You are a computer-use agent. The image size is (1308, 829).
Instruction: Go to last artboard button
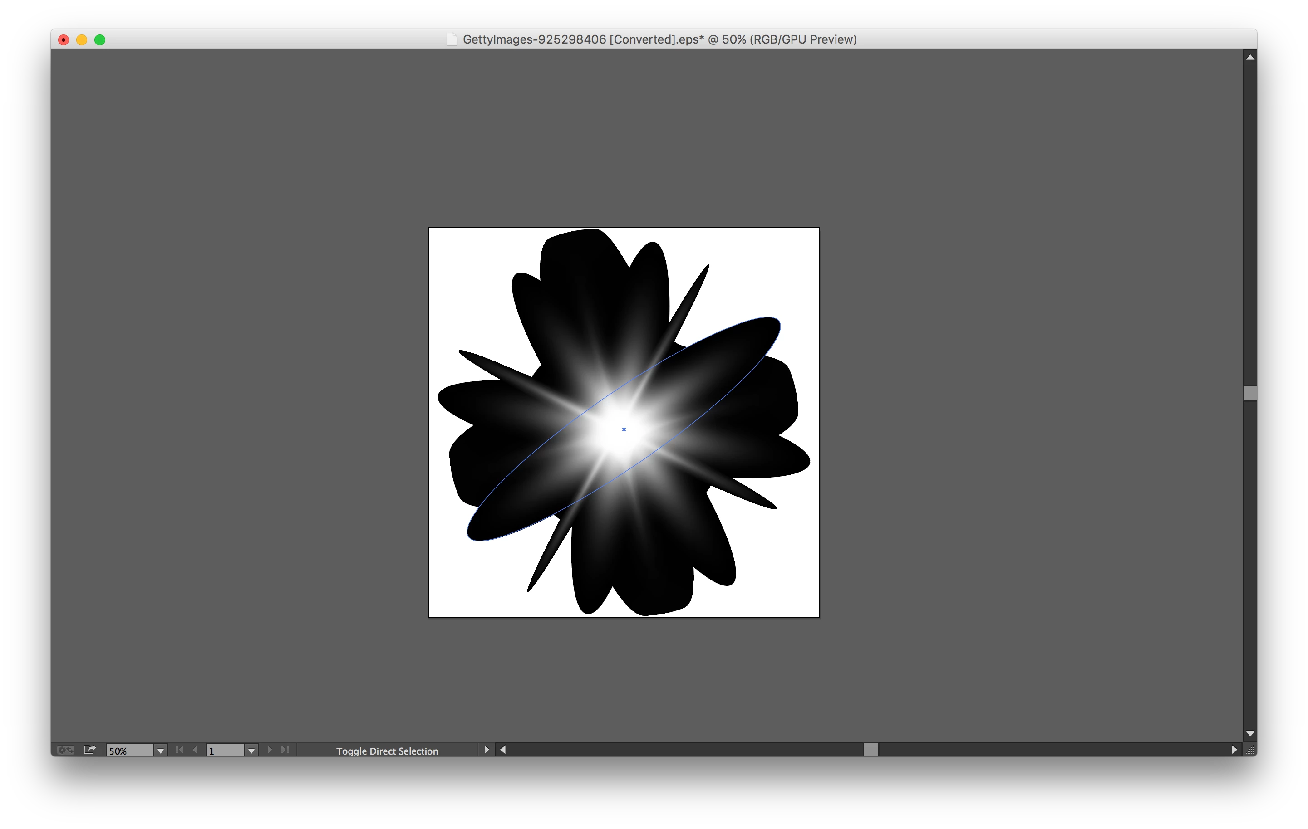[x=285, y=750]
